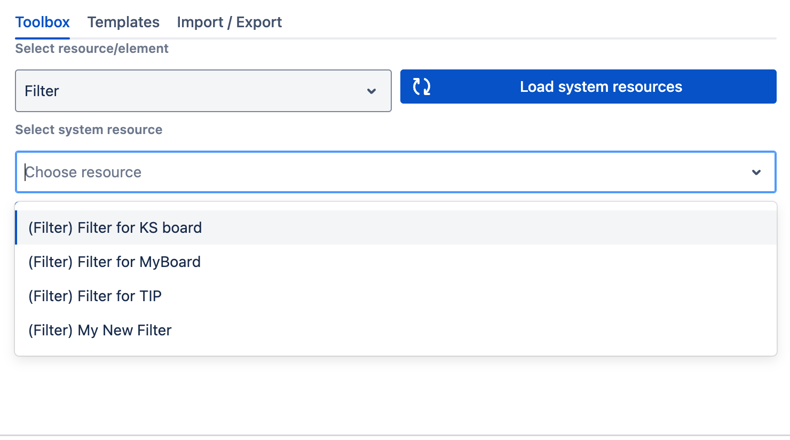Switch to the Toolbox tab
The image size is (790, 440).
point(43,22)
